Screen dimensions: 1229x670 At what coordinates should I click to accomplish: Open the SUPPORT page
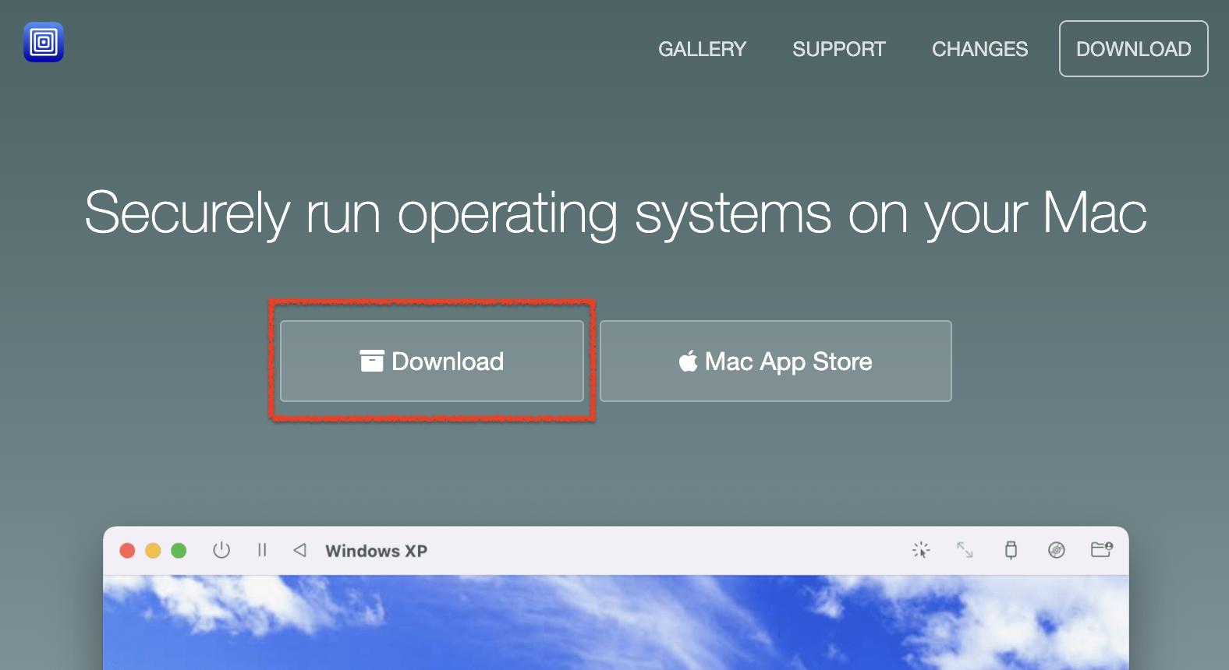[x=839, y=49]
